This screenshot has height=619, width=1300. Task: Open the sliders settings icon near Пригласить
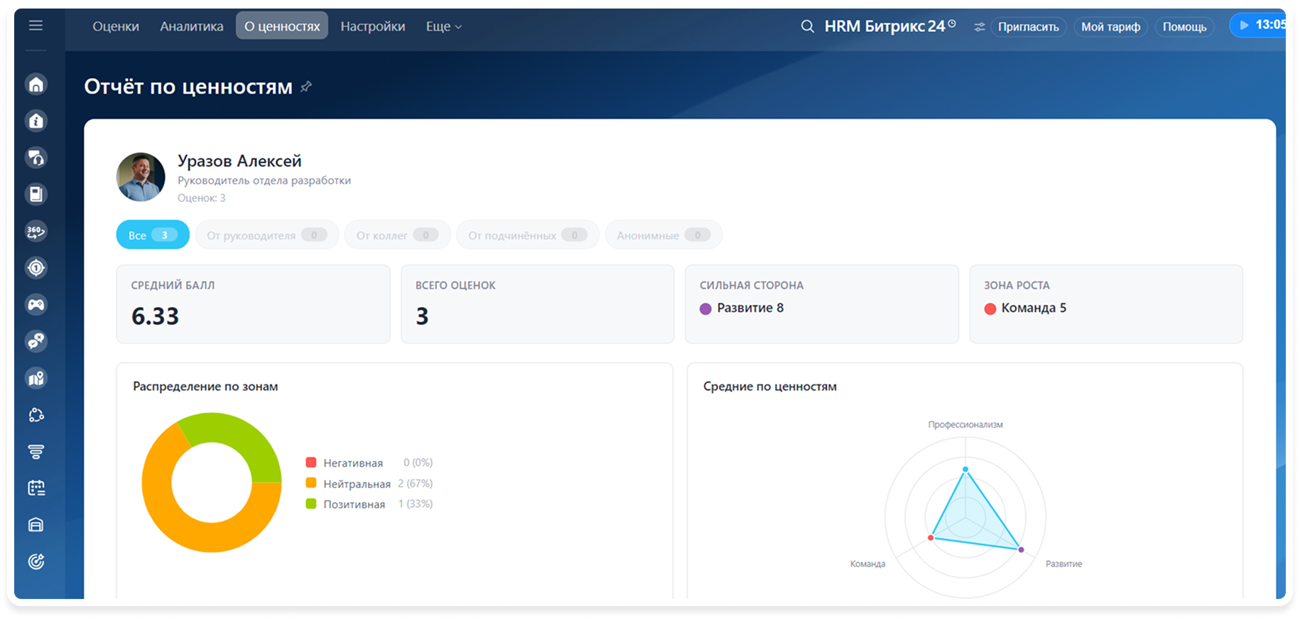[x=980, y=27]
